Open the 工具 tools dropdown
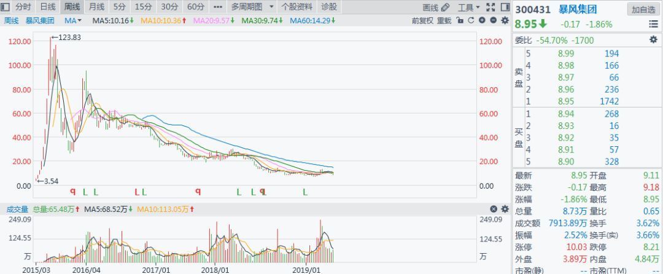 pyautogui.click(x=469, y=7)
